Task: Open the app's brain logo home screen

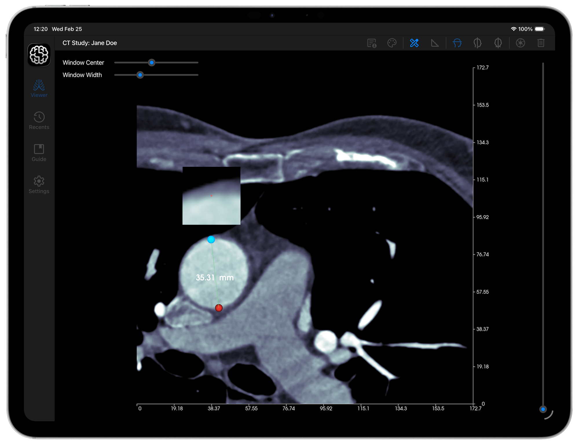Action: click(x=39, y=55)
